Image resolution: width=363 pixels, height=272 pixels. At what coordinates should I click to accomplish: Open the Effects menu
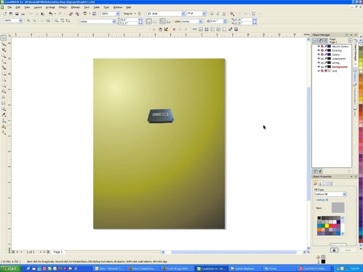click(63, 7)
